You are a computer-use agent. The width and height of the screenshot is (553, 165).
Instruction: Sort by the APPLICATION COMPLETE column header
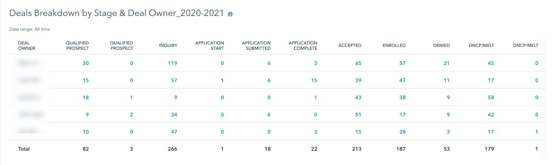303,46
